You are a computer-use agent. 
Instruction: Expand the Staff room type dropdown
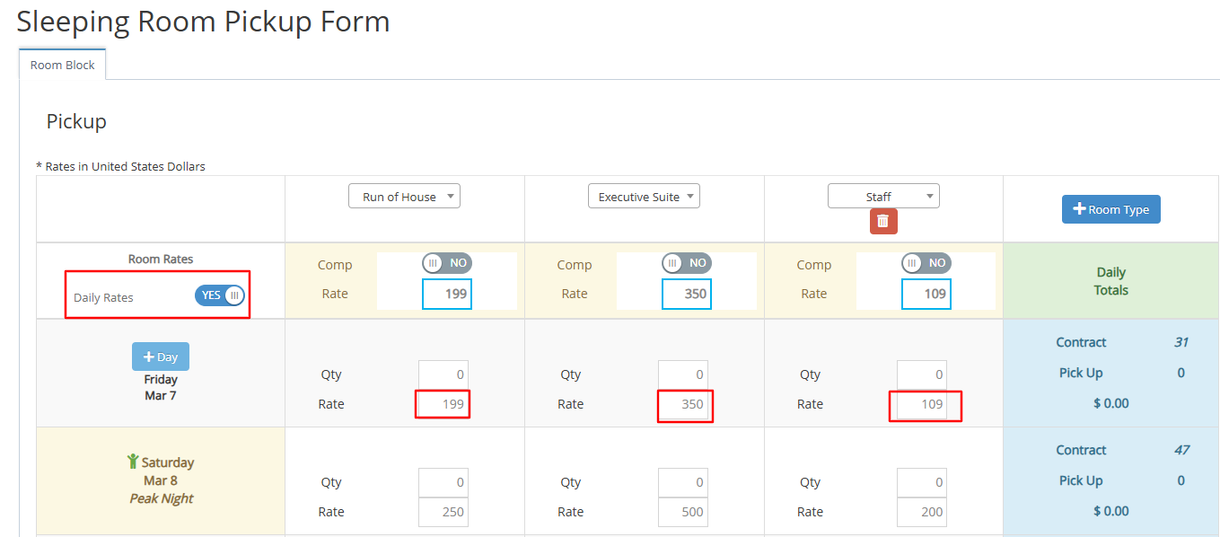pos(883,197)
